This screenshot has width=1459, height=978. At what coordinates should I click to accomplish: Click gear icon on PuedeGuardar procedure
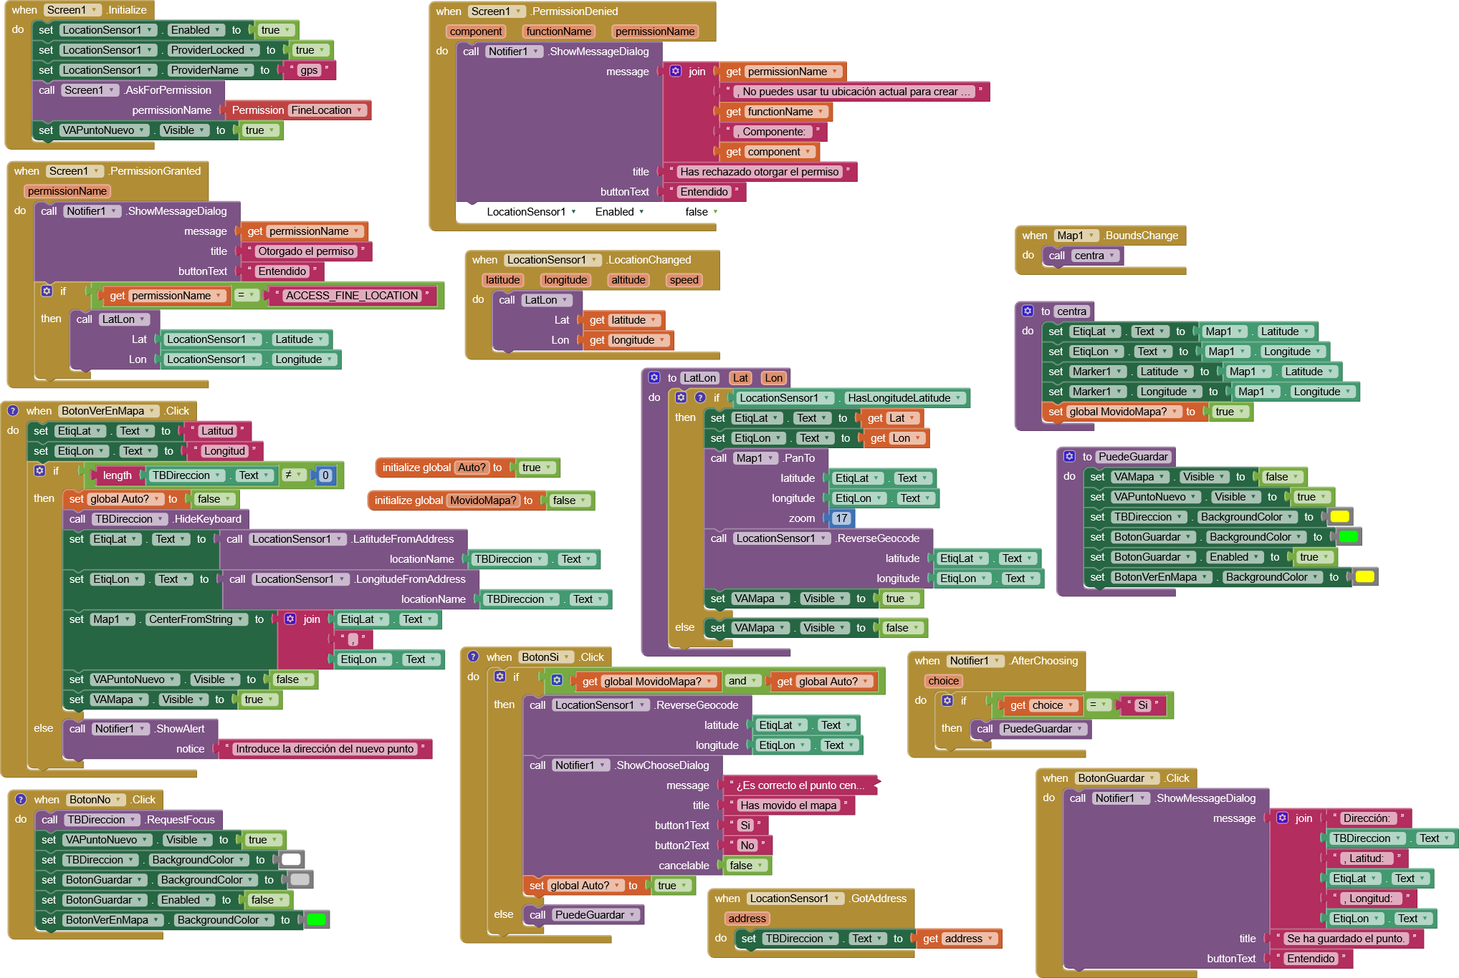(x=1069, y=456)
